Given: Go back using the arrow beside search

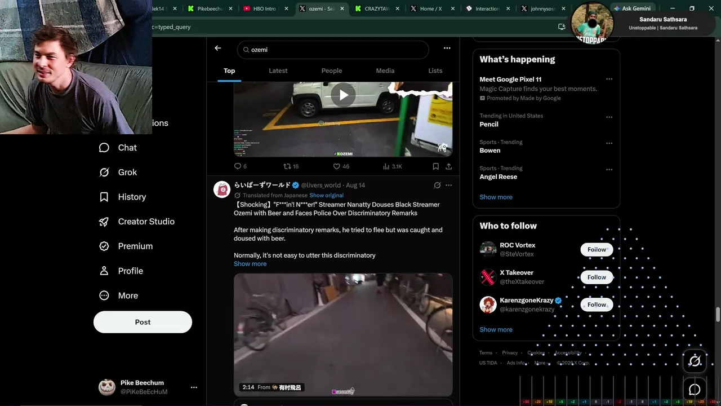Looking at the screenshot, I should click(x=218, y=48).
